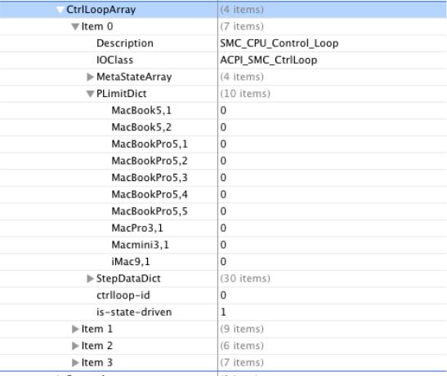Click the (4 items) count for MetaStateArray
The width and height of the screenshot is (447, 376).
pyautogui.click(x=242, y=77)
